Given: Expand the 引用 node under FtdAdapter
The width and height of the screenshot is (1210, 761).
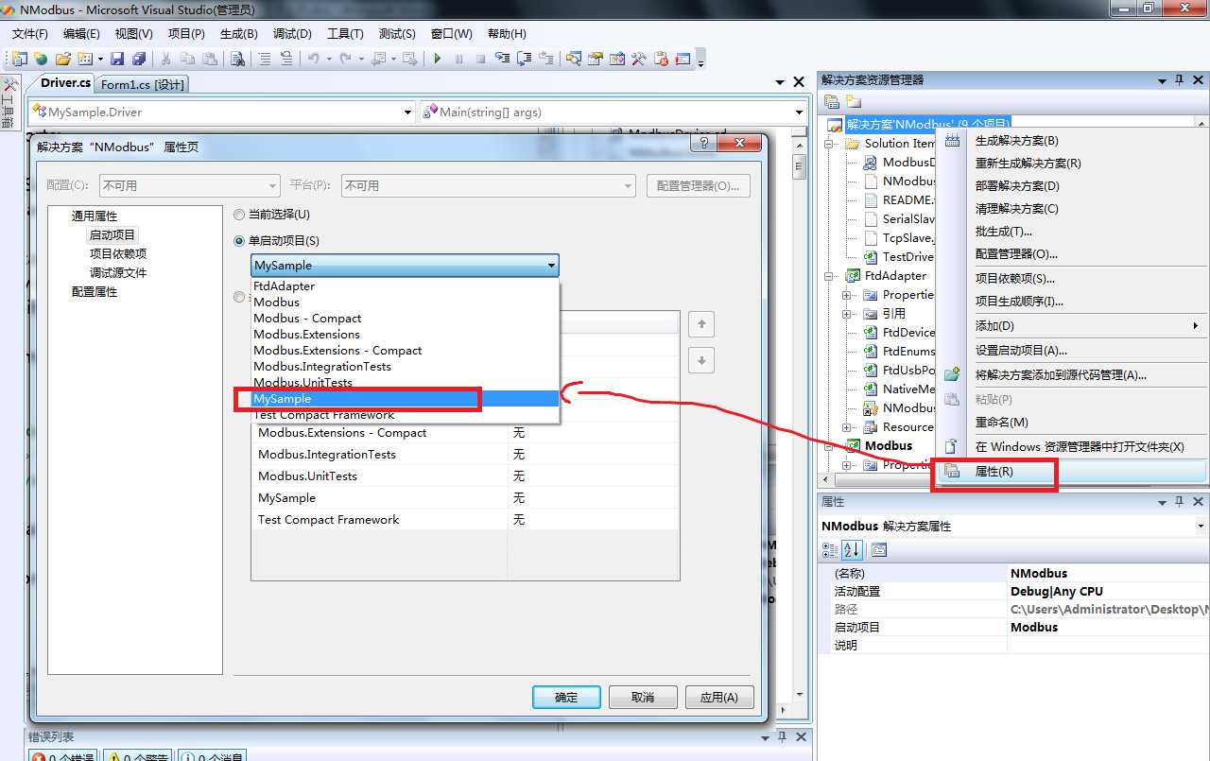Looking at the screenshot, I should (x=847, y=314).
